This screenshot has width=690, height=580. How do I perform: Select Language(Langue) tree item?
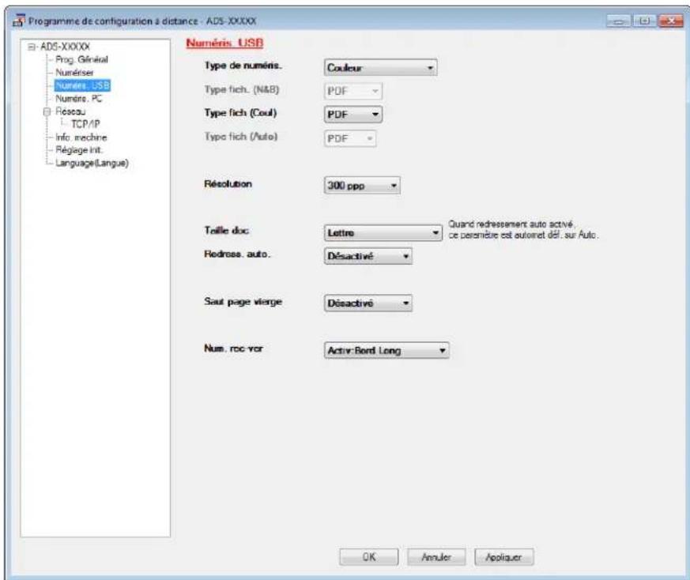92,164
